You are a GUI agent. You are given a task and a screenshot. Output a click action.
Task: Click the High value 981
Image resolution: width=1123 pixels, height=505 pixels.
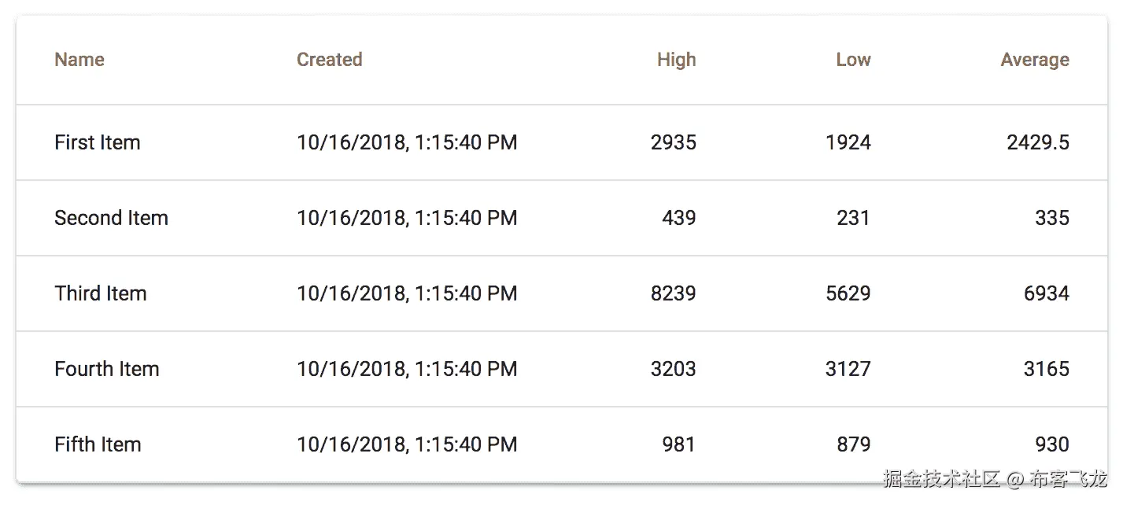(x=678, y=444)
